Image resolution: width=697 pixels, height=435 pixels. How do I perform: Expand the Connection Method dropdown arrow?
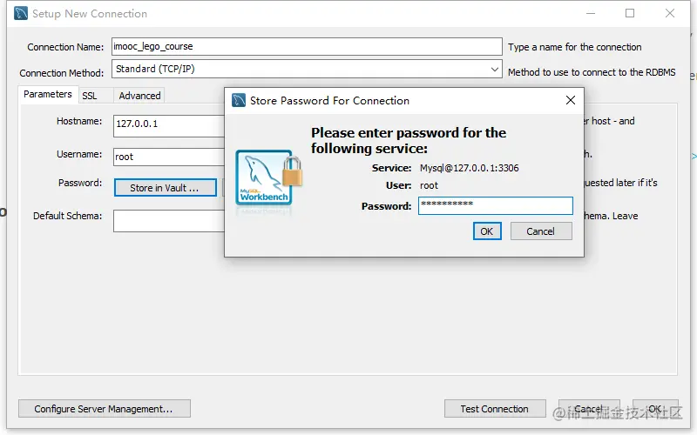494,70
